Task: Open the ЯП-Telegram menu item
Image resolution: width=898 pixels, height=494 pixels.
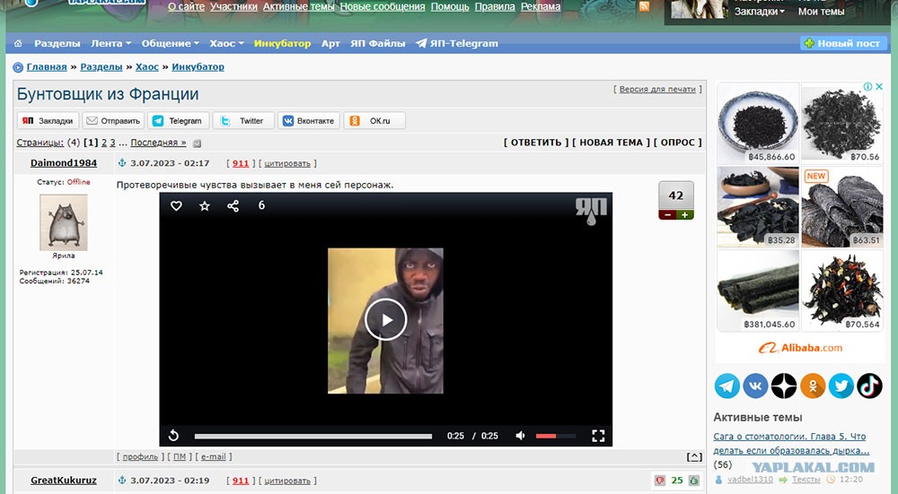Action: [x=457, y=43]
